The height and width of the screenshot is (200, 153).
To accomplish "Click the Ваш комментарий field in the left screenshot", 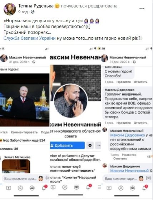I will coord(20,178).
